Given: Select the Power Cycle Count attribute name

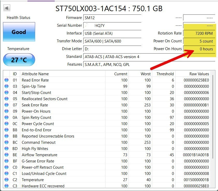Looking at the screenshot, I should [x=38, y=124].
